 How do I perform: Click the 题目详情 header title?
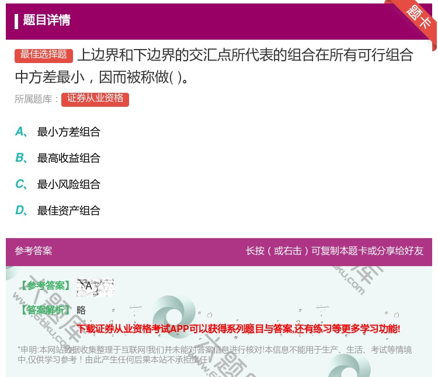click(x=47, y=20)
